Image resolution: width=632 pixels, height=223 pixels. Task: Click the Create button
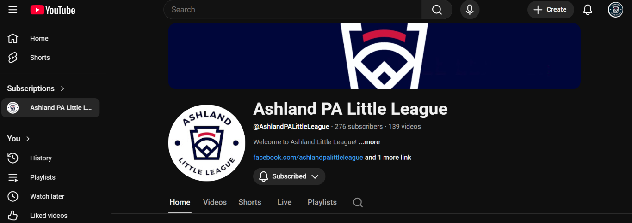pos(551,10)
